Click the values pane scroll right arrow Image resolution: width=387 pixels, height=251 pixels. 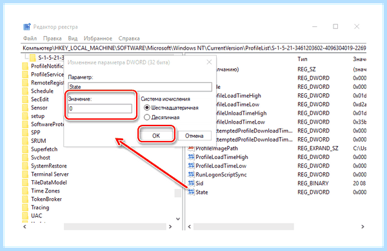pyautogui.click(x=362, y=227)
